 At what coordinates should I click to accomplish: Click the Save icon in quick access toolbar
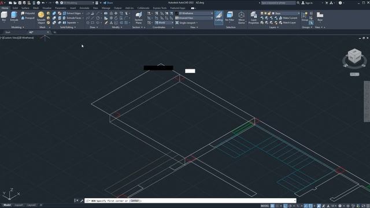click(20, 3)
